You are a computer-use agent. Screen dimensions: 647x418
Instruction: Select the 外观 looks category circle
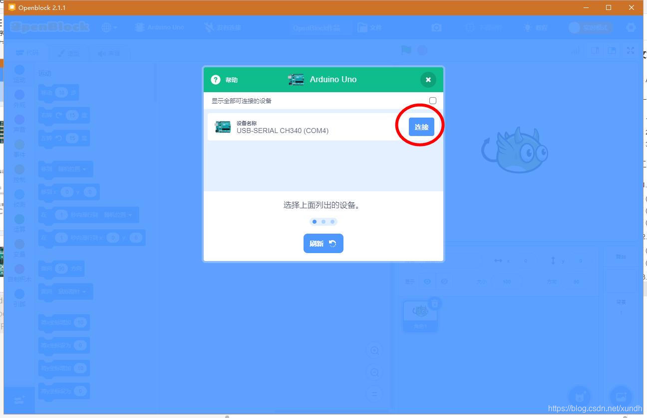point(19,95)
